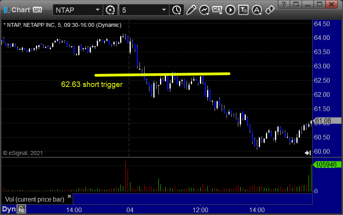Click the 60.00 price axis label

322,151
